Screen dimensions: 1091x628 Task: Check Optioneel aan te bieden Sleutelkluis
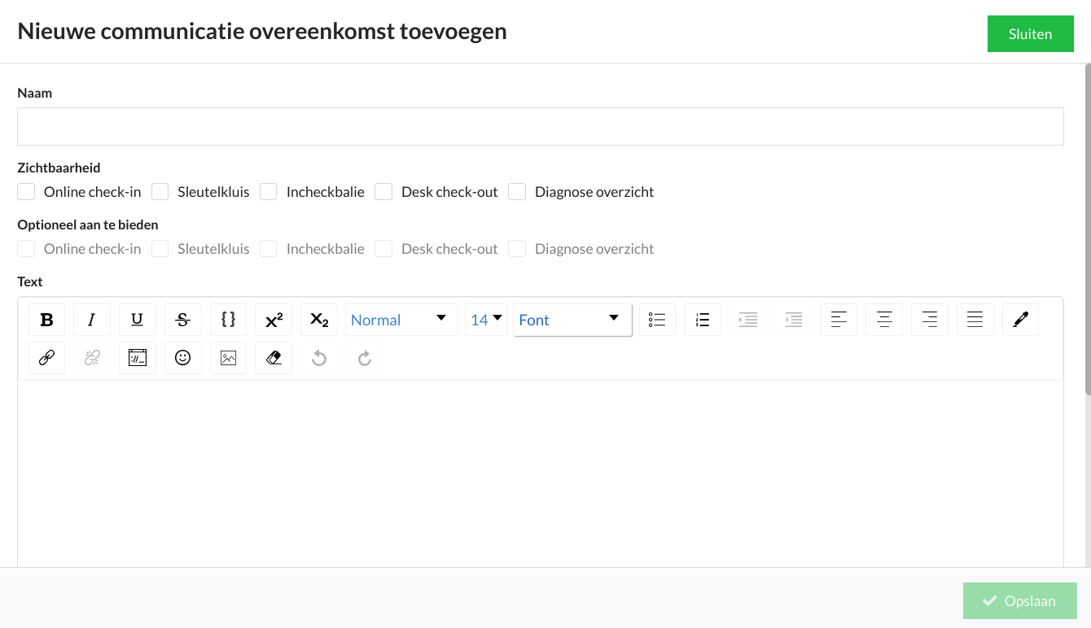tap(160, 249)
